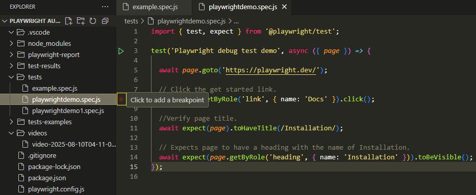Click the goto method on line 5
The image size is (476, 195).
[x=210, y=70]
